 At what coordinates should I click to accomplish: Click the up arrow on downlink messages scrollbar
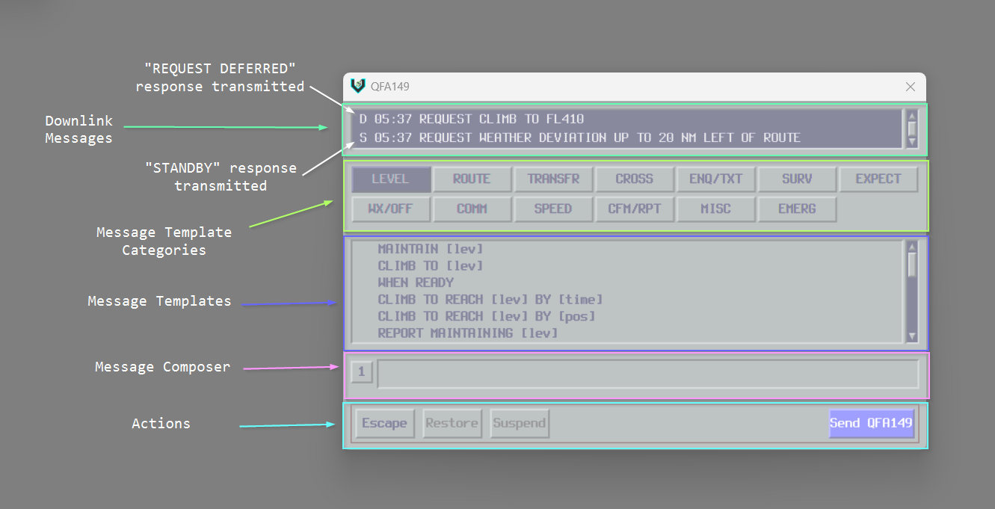click(911, 116)
